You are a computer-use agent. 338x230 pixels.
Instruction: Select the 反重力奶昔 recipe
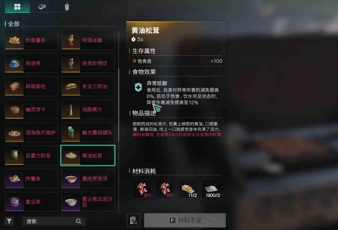point(31,156)
